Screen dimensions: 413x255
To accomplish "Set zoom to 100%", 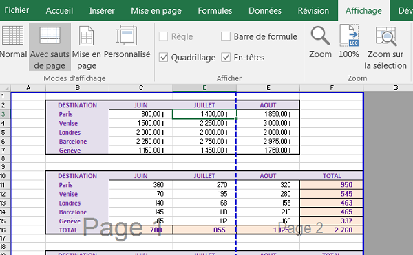I will point(349,42).
